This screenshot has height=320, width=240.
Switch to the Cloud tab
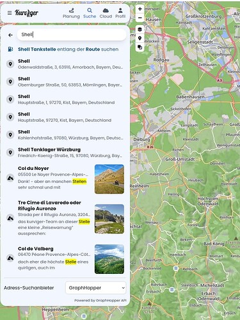(106, 13)
